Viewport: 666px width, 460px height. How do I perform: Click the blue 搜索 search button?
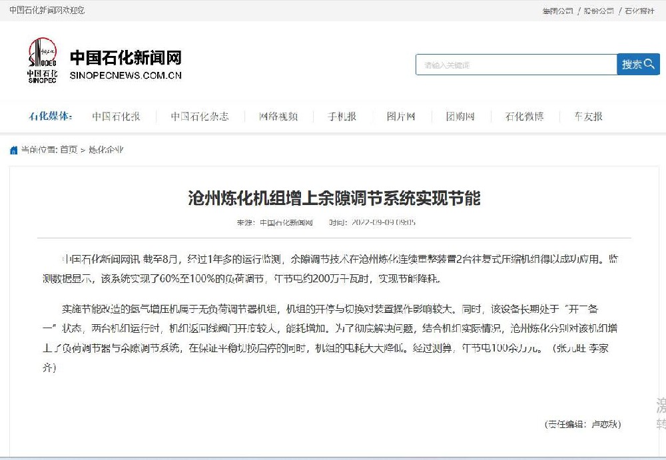pos(638,64)
